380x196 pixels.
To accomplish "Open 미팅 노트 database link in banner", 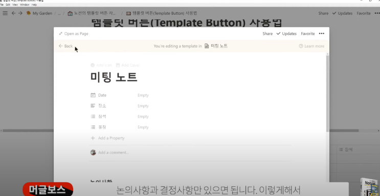I will [216, 46].
